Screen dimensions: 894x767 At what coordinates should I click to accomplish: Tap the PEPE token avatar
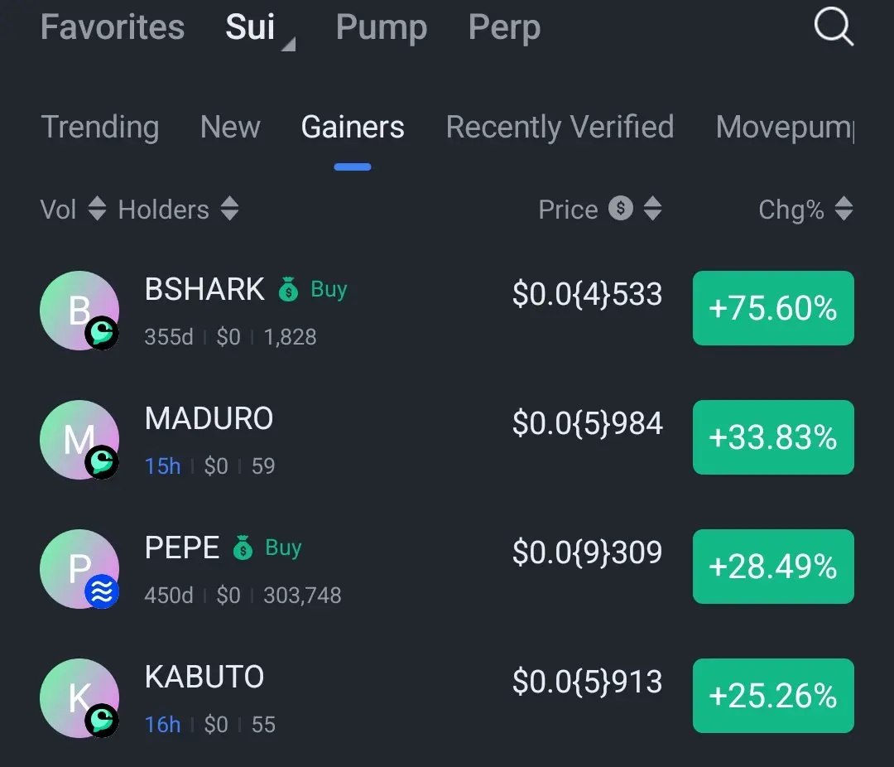click(79, 569)
